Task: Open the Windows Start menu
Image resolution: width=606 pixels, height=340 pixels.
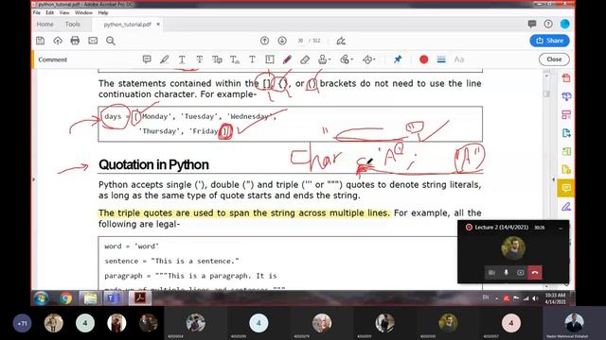Action: pos(41,298)
